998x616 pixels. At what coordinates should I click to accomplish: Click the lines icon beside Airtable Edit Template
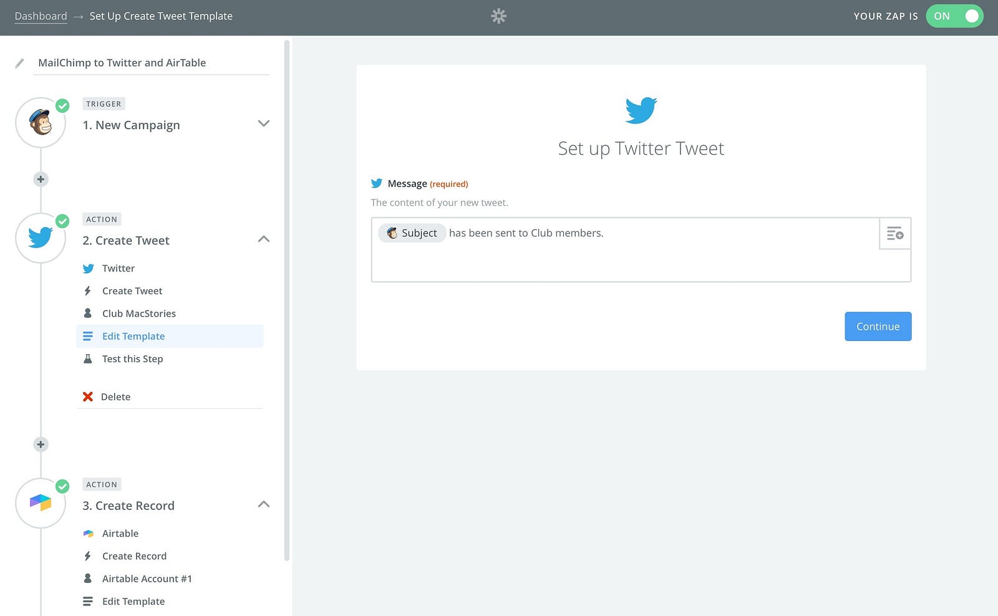[x=88, y=602]
